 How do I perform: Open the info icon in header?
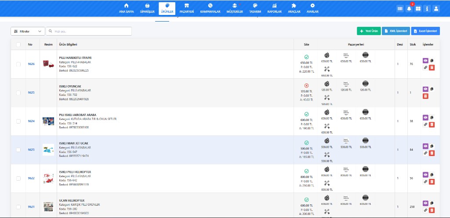coord(427,9)
